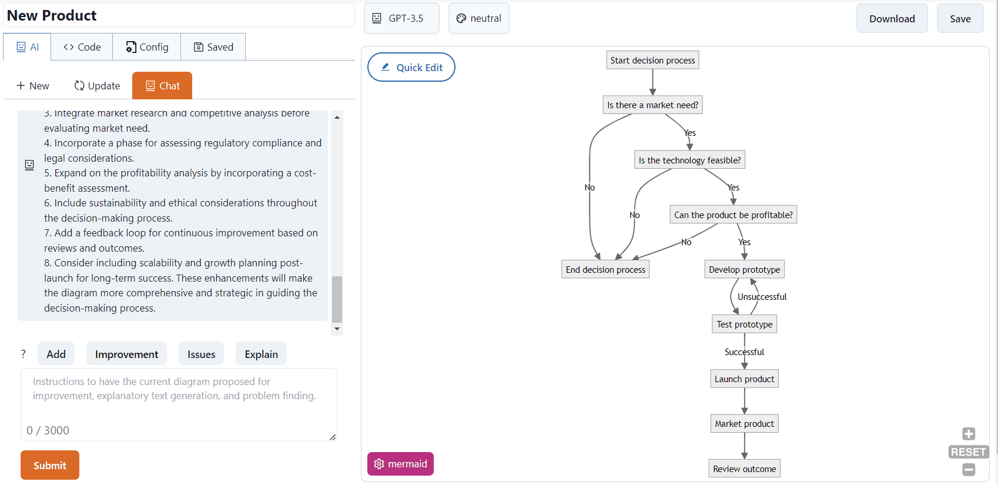
Task: Click the Download button
Action: (892, 18)
